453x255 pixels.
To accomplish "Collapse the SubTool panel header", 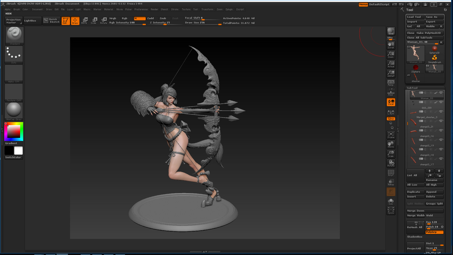I will pyautogui.click(x=412, y=88).
